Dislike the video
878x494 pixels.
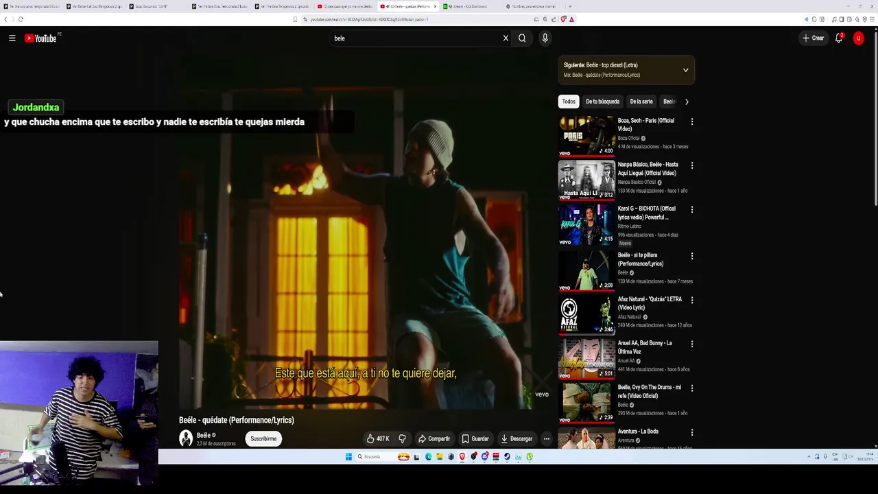point(403,439)
